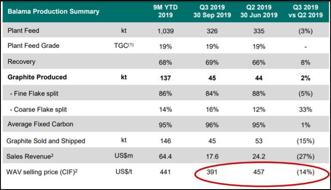Click the Graphite Produced 9M YTD value 137
Viewport: 331px width, 190px height.
[x=165, y=78]
